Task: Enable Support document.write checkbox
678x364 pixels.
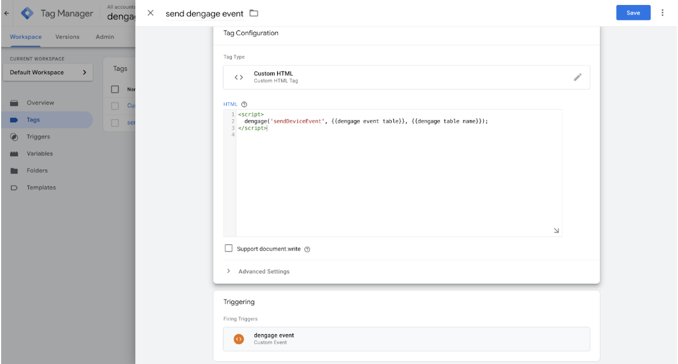Action: coord(228,248)
